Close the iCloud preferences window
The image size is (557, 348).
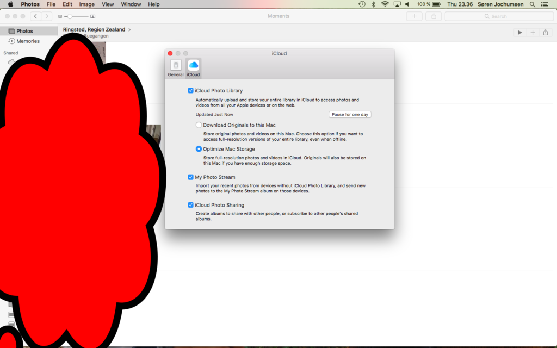(x=170, y=53)
